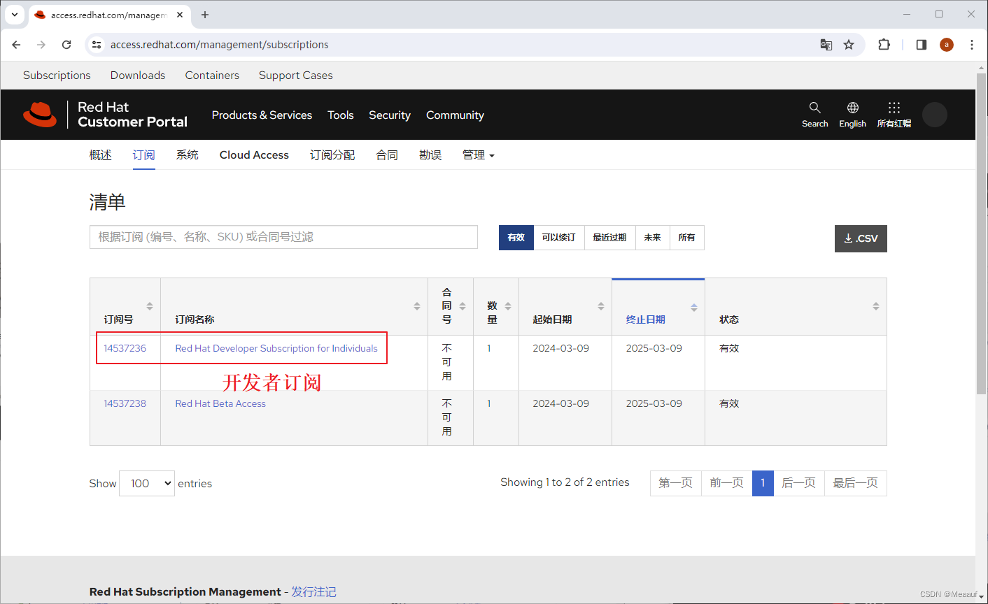Click Subscriptions in top bar

click(57, 75)
